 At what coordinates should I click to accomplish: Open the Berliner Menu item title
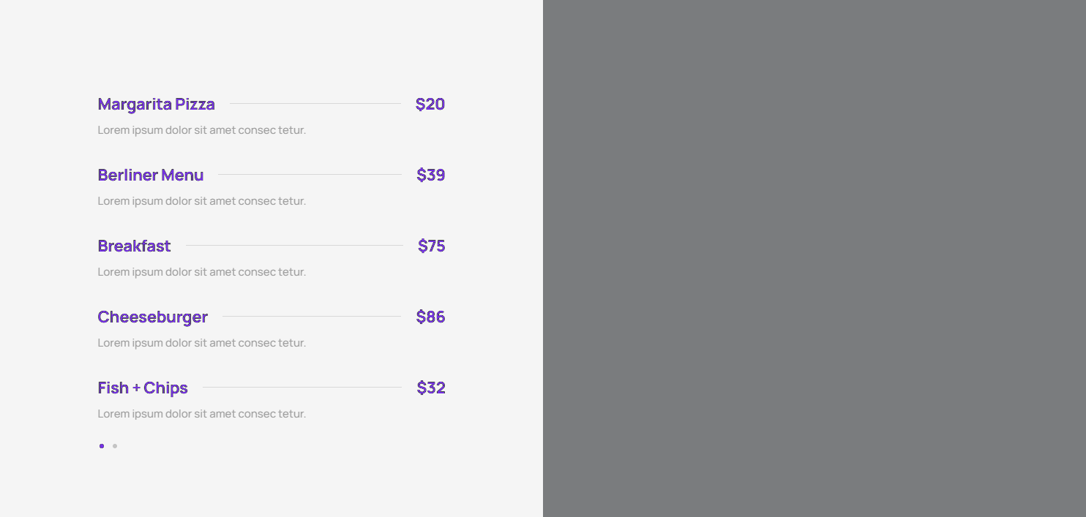pyautogui.click(x=151, y=176)
